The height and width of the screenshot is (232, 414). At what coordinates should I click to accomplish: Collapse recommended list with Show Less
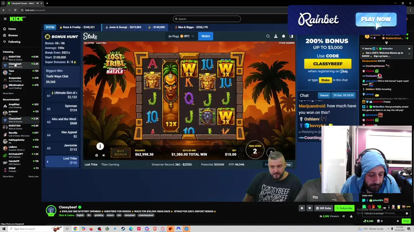(x=33, y=177)
